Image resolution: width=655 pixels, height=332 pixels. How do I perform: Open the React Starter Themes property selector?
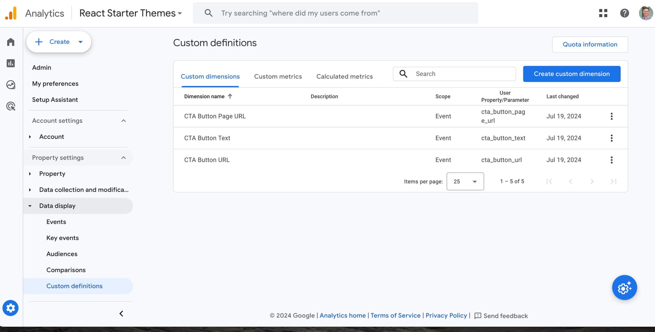(x=130, y=13)
